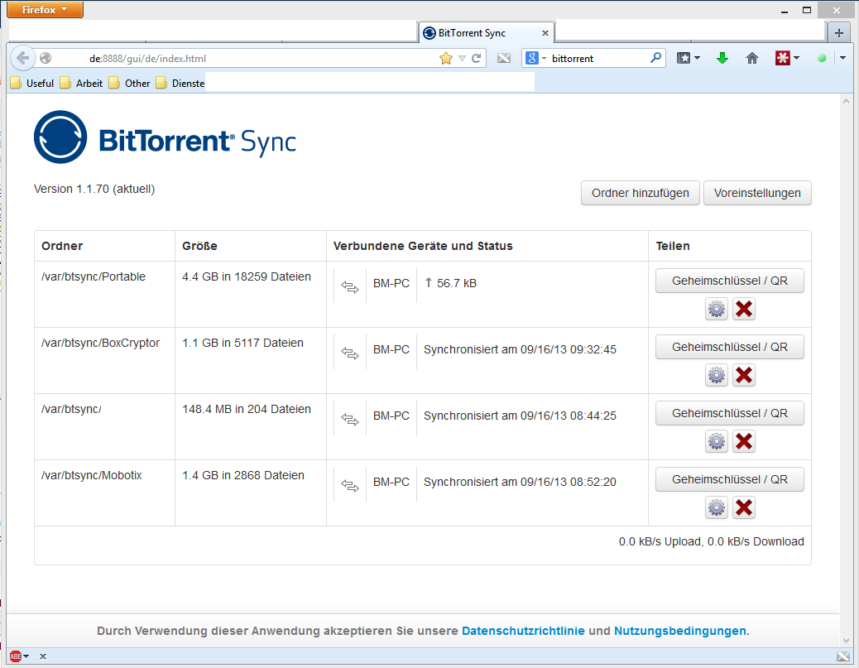Open the Arbeit bookmarks folder
Screen dimensions: 859x668
82,84
